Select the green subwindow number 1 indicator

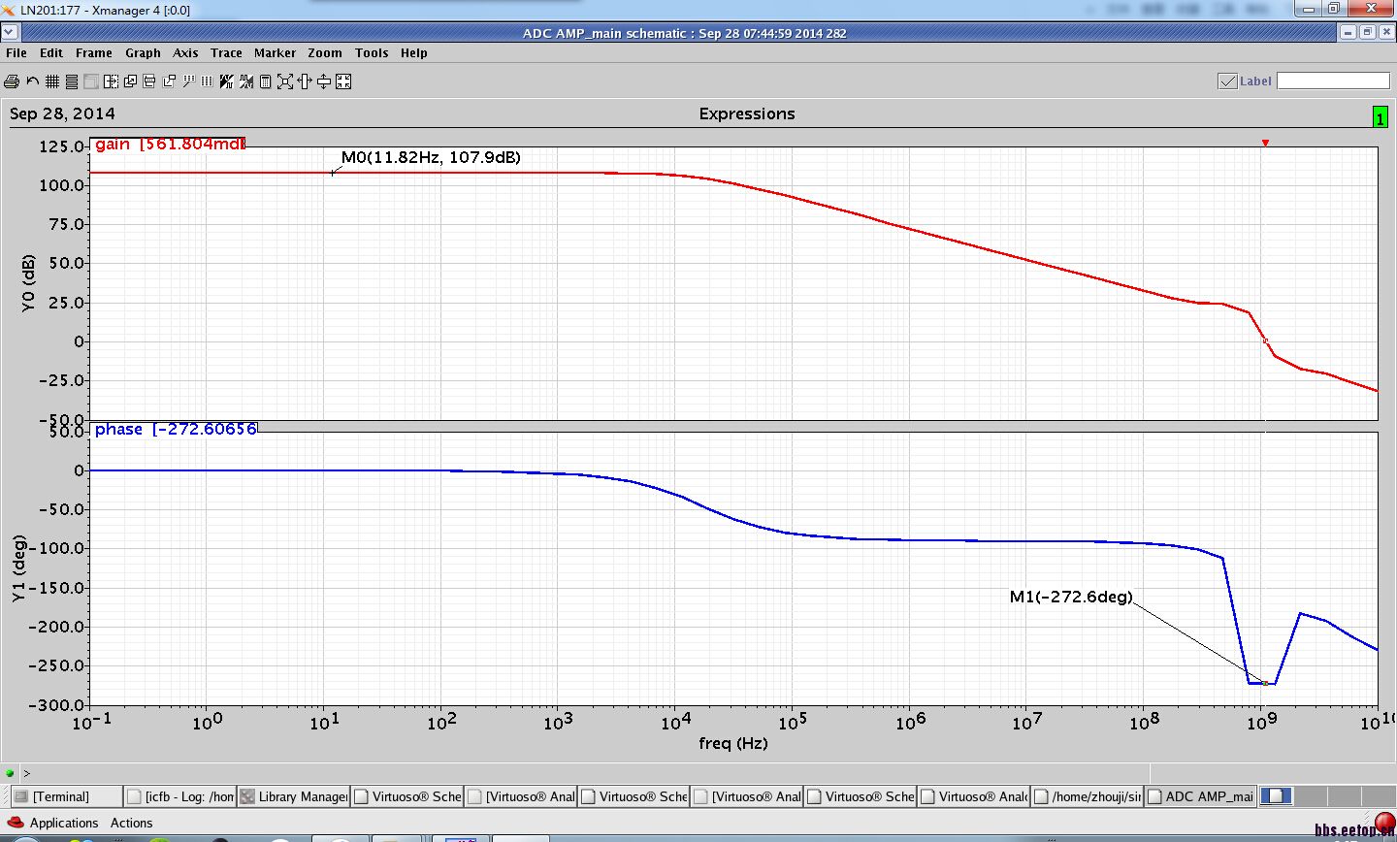tap(1380, 117)
